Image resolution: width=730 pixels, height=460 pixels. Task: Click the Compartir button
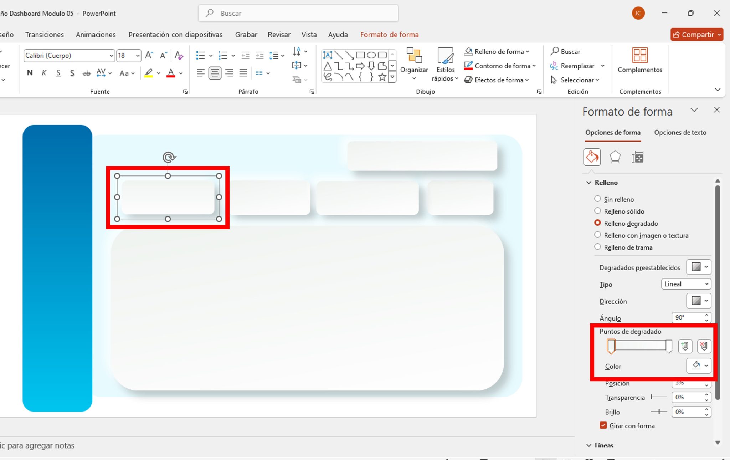click(x=696, y=34)
